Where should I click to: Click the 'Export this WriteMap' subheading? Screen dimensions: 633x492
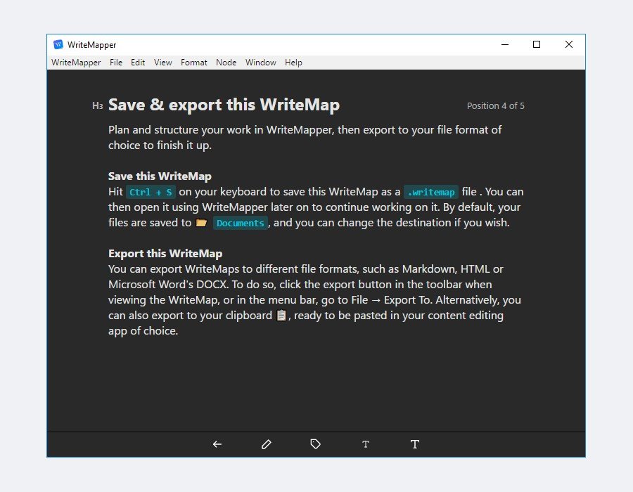[x=165, y=254]
